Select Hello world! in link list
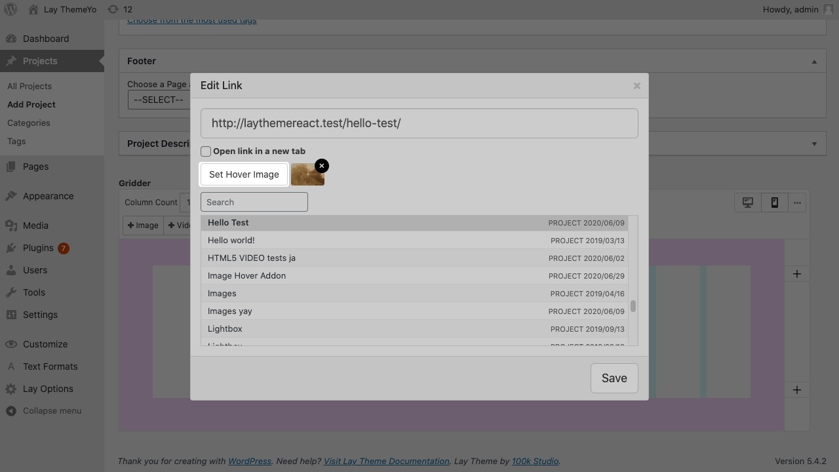 point(415,241)
